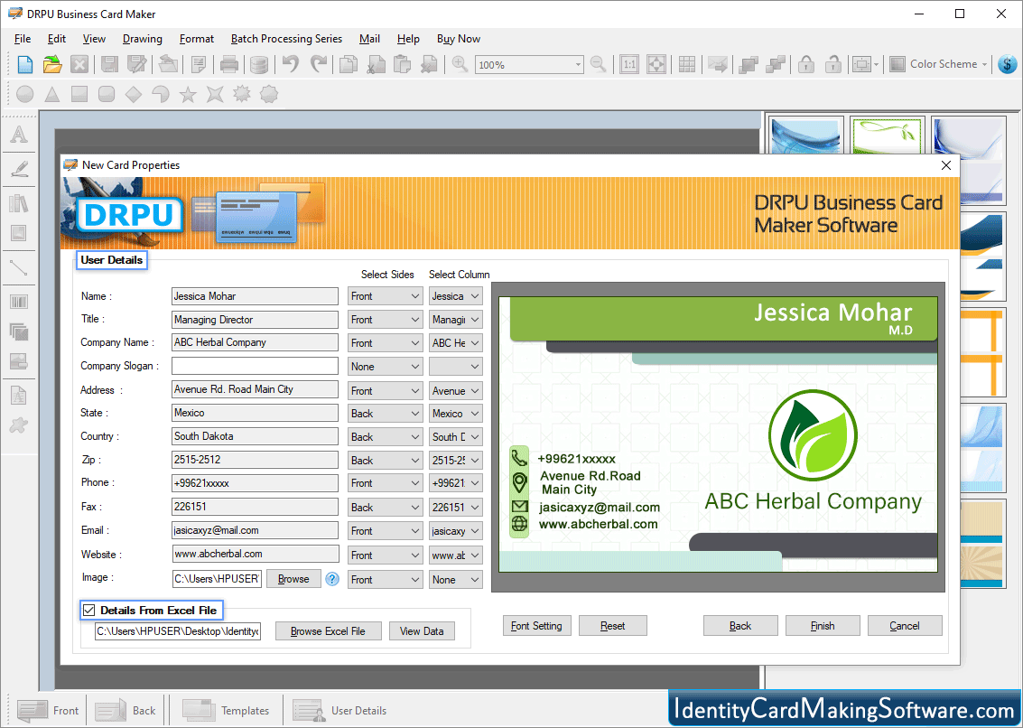Select the circle shape tool
Viewport: 1023px width, 728px height.
[x=24, y=94]
